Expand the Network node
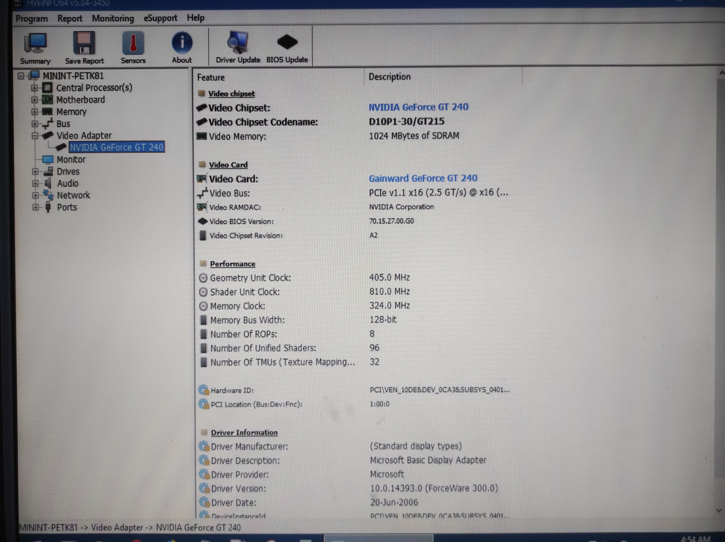The height and width of the screenshot is (542, 725). (x=34, y=196)
